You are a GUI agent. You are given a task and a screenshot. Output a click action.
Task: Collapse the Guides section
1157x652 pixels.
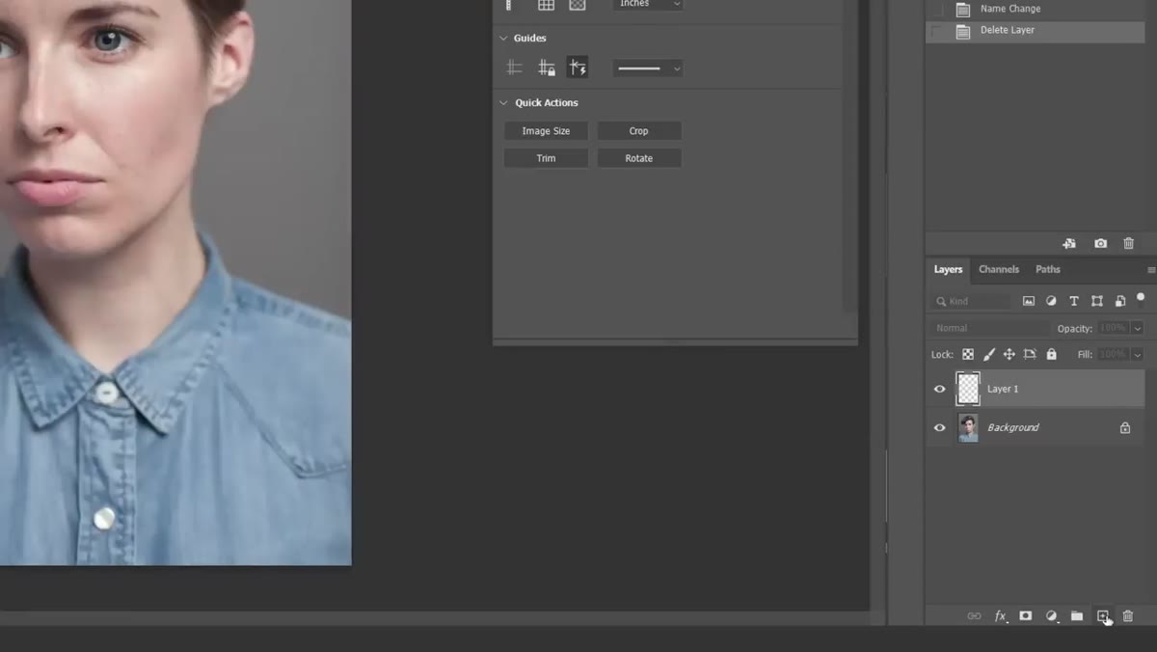point(503,39)
